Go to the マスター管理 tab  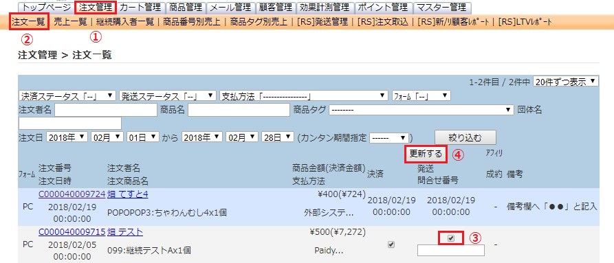pyautogui.click(x=442, y=7)
